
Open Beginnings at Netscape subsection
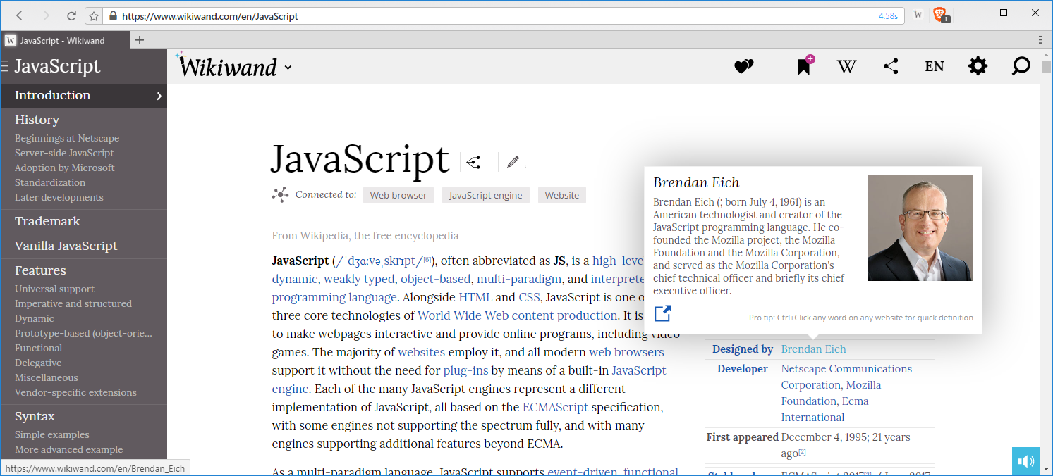point(67,138)
